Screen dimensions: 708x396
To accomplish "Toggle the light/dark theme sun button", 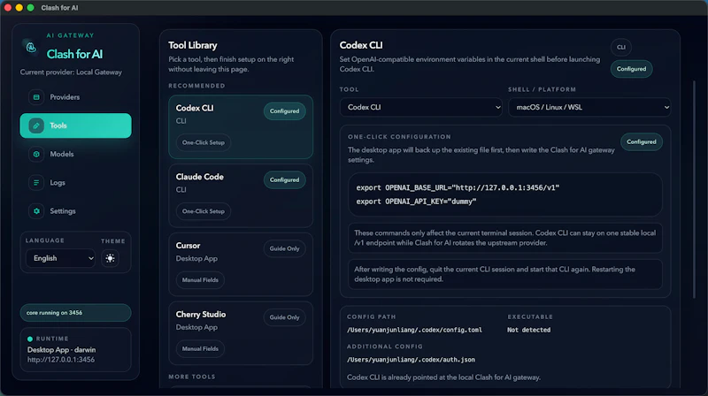I will (x=110, y=258).
